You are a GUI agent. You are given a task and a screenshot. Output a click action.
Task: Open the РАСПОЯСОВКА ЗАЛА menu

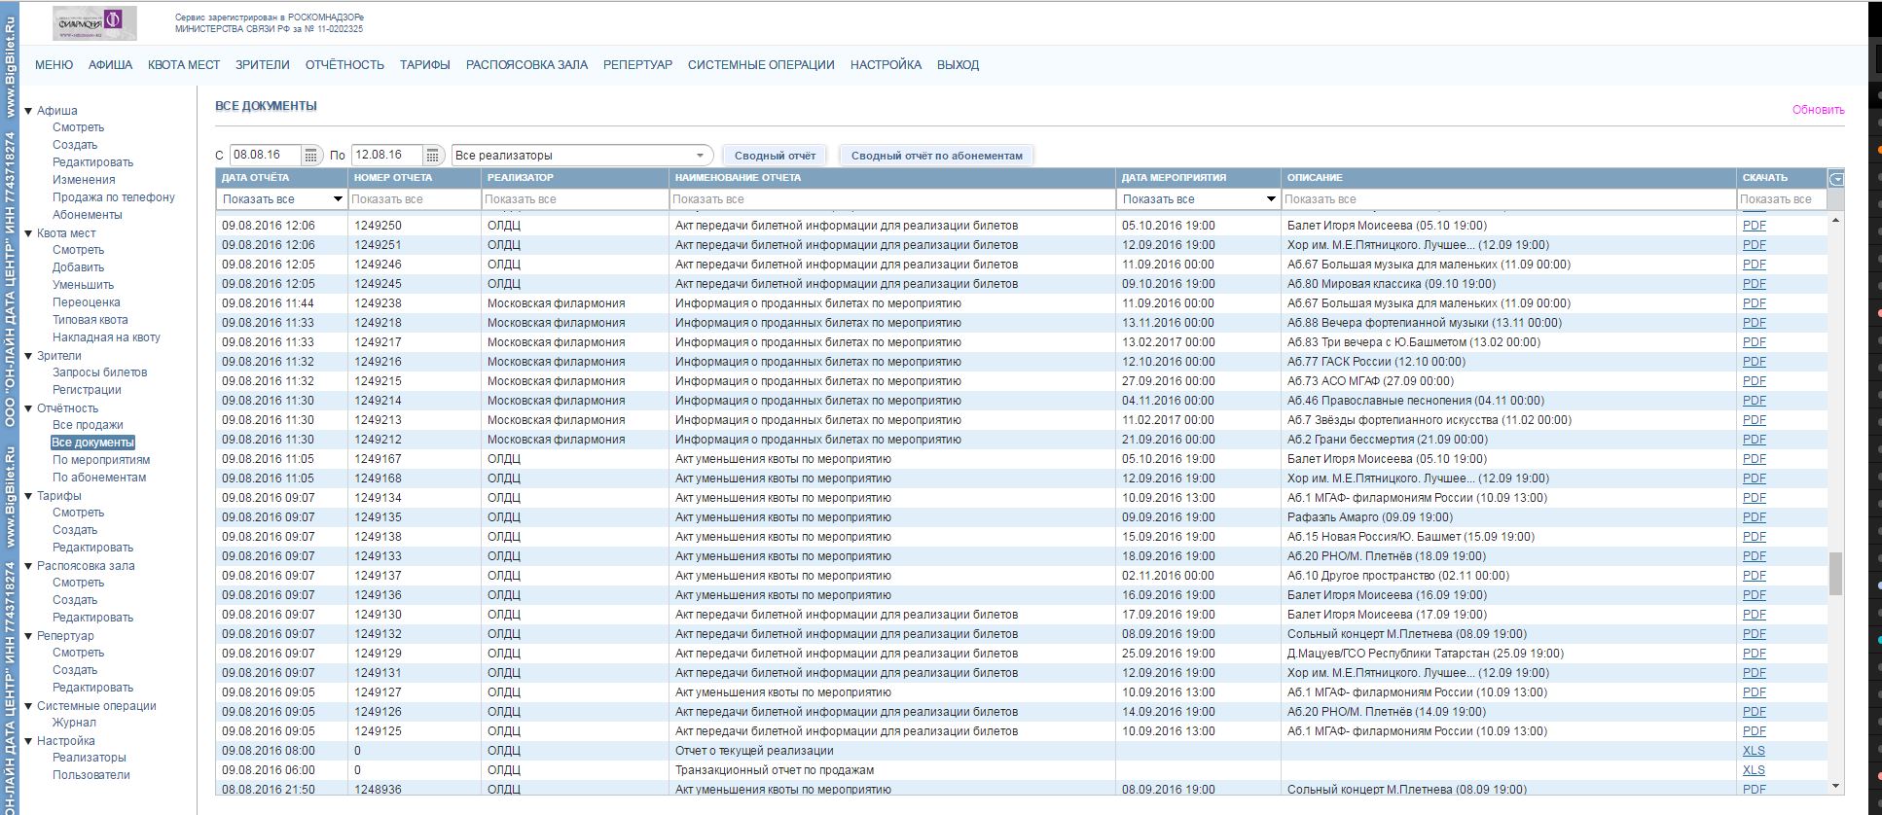pyautogui.click(x=526, y=65)
